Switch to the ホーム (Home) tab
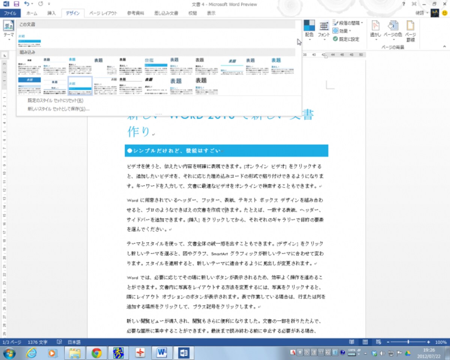The image size is (450, 360). click(x=32, y=13)
